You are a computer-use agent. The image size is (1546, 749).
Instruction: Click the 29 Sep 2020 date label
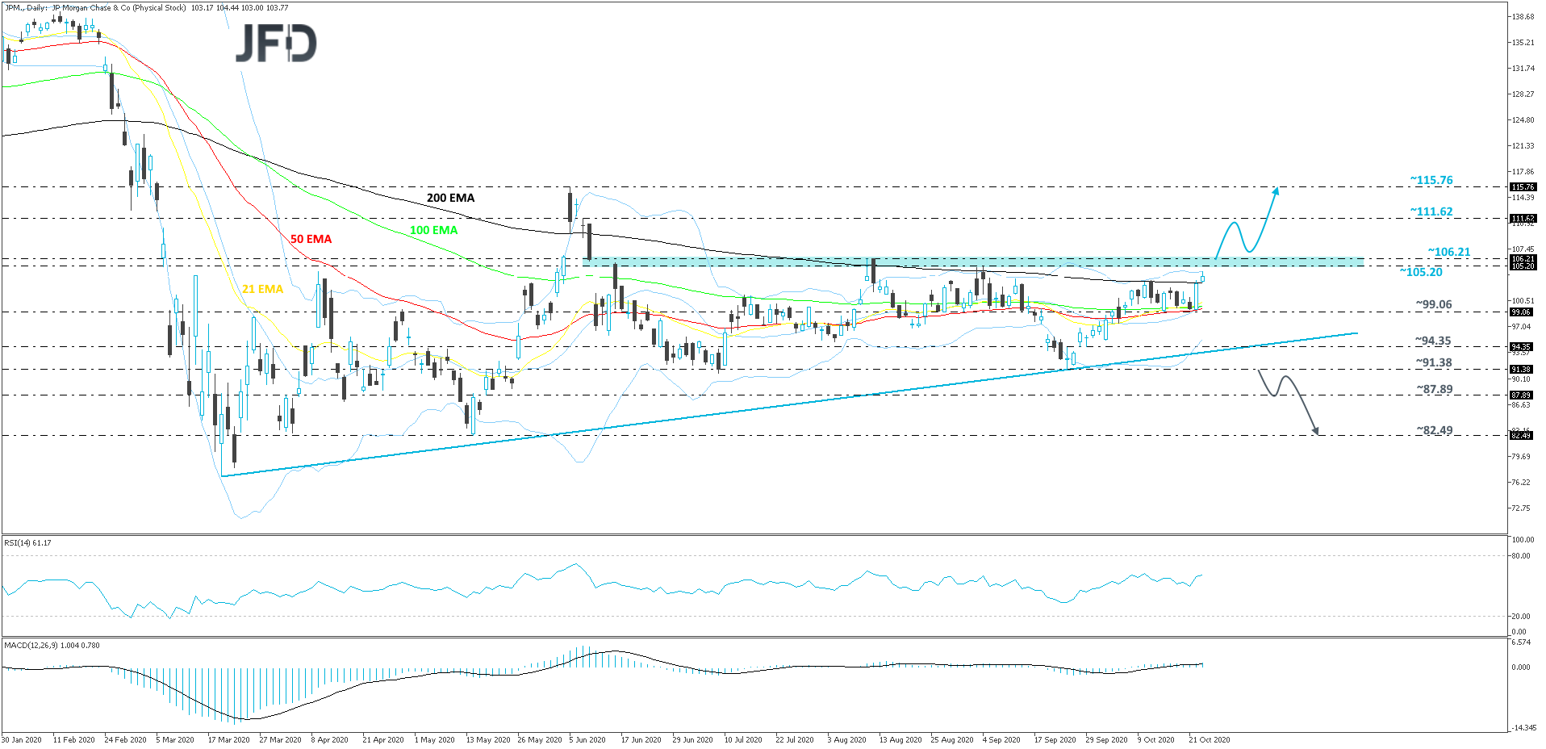click(1106, 739)
